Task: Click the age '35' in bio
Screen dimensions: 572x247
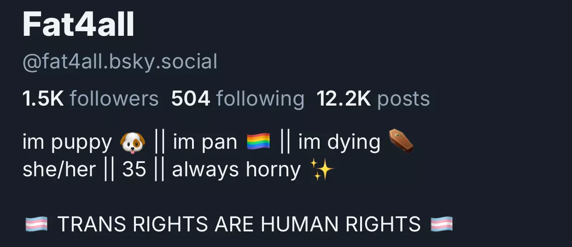Action: point(134,170)
